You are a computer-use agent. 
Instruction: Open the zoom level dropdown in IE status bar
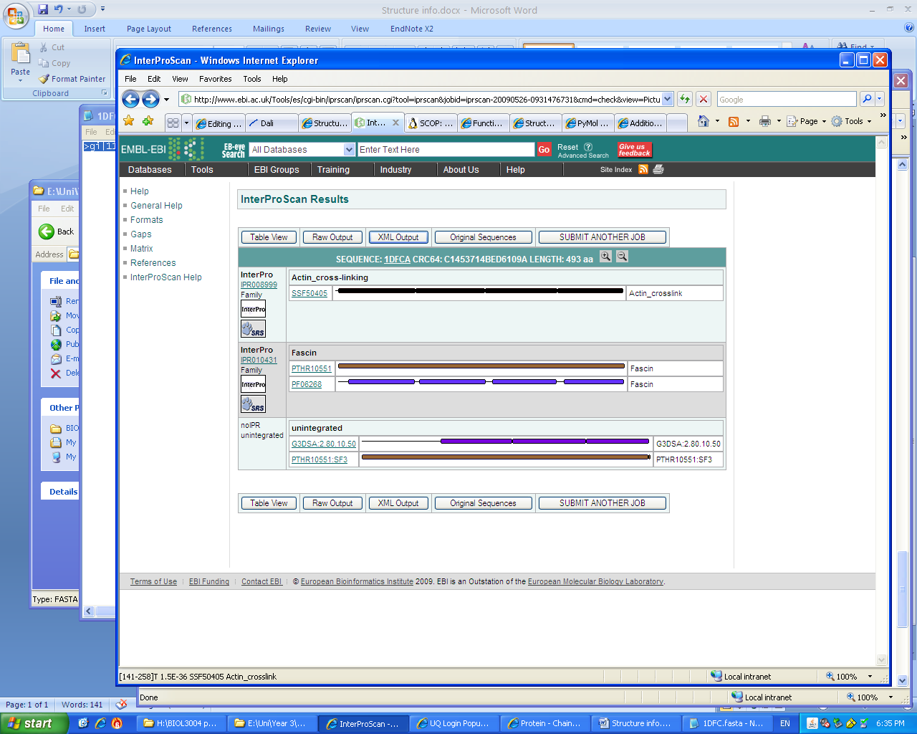pyautogui.click(x=870, y=676)
